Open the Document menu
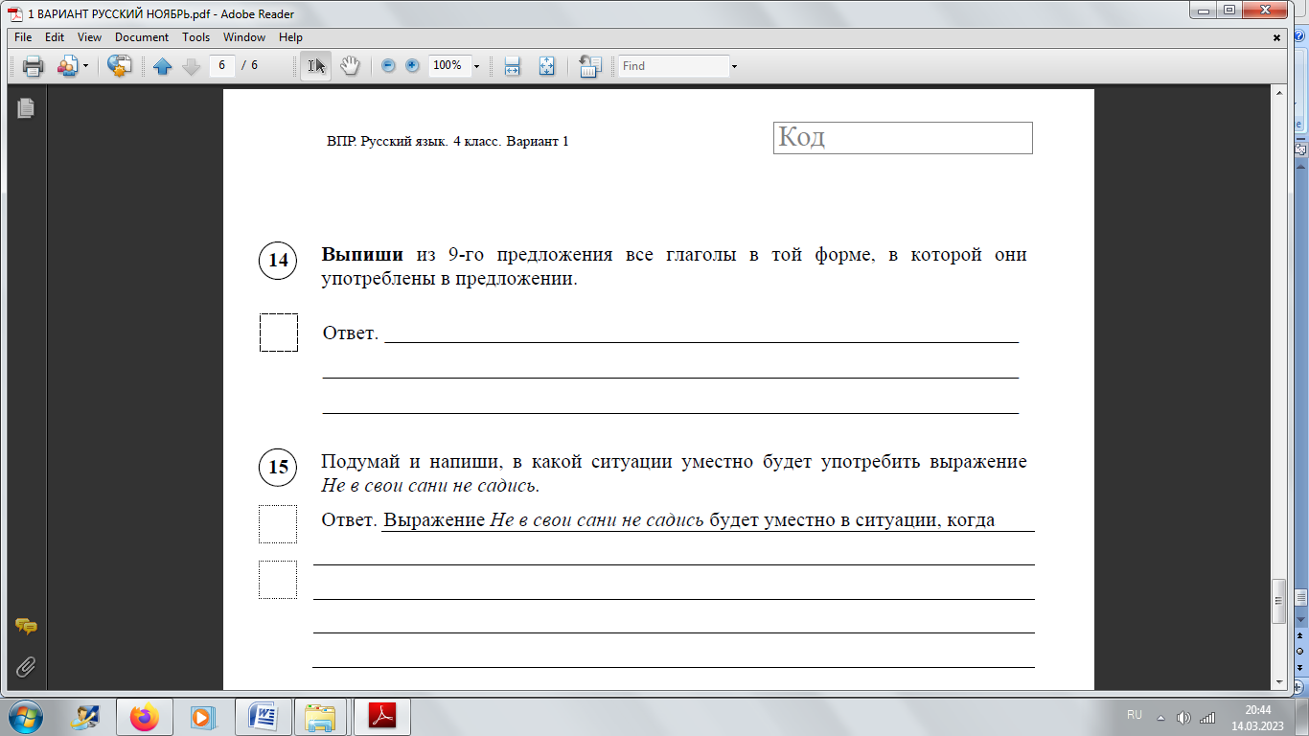This screenshot has height=736, width=1309. (x=142, y=37)
